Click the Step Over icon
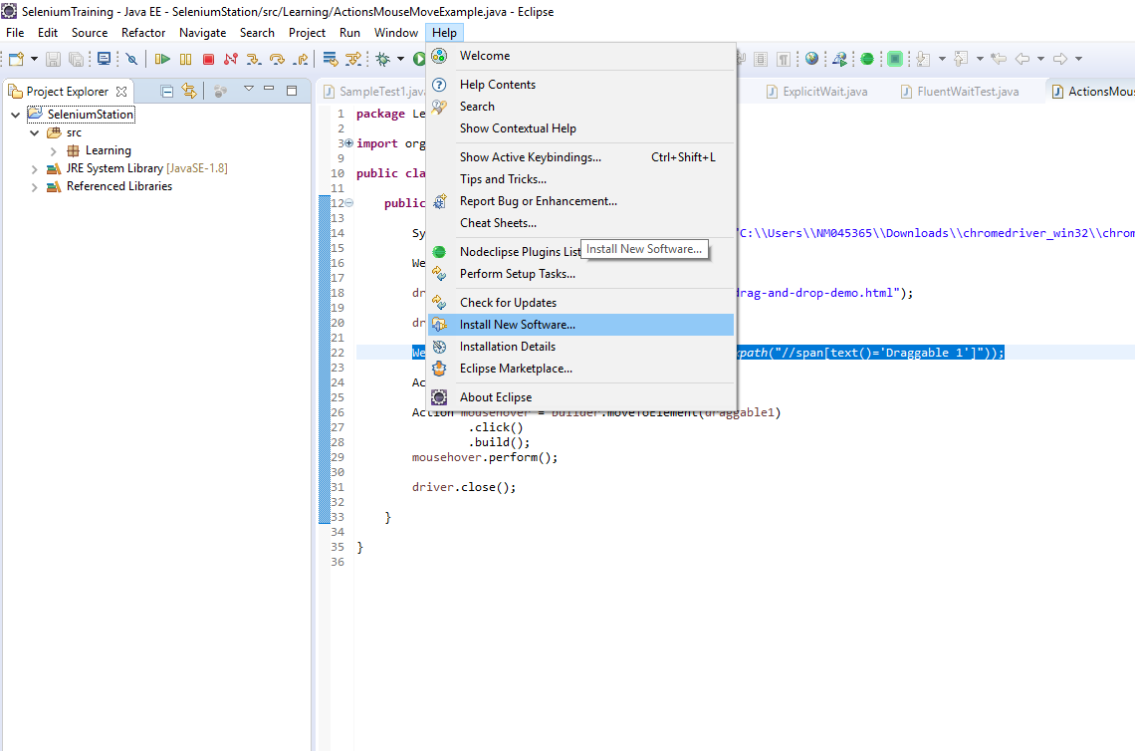Image resolution: width=1135 pixels, height=751 pixels. [277, 59]
